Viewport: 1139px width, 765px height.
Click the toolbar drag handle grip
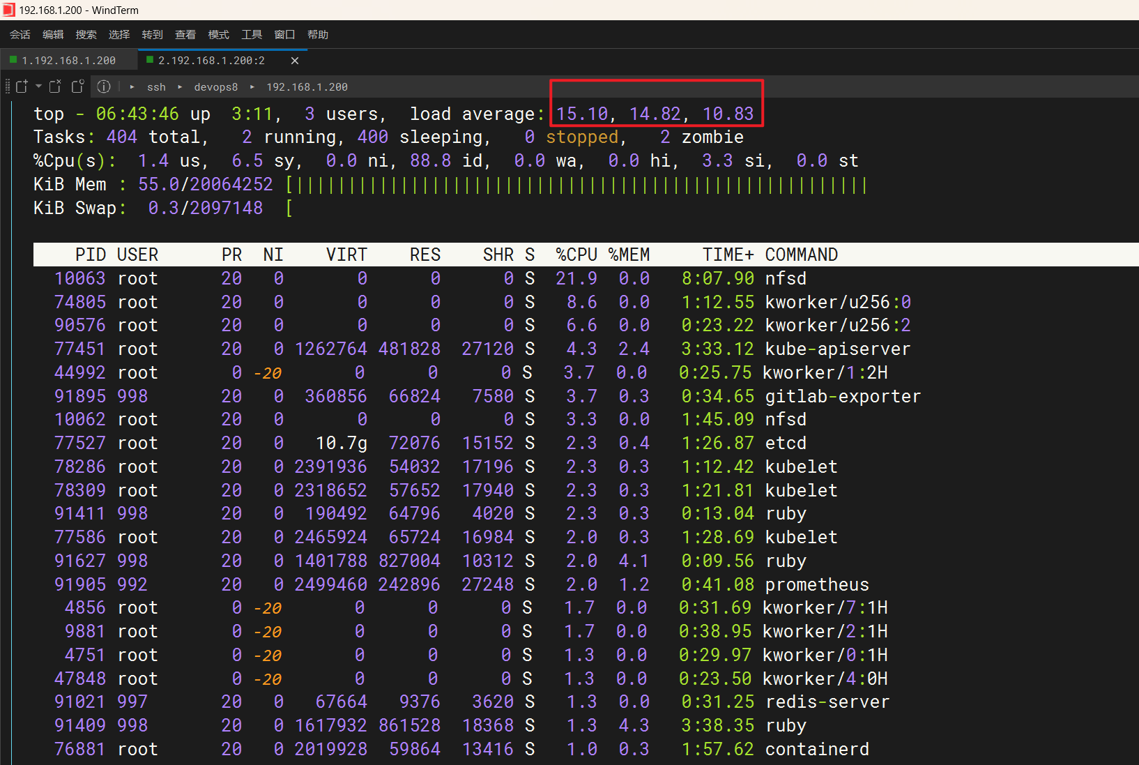[x=8, y=86]
